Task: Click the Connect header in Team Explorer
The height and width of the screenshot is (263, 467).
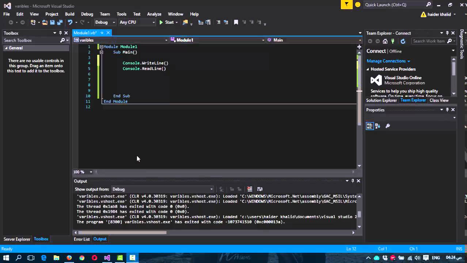Action: coord(376,51)
